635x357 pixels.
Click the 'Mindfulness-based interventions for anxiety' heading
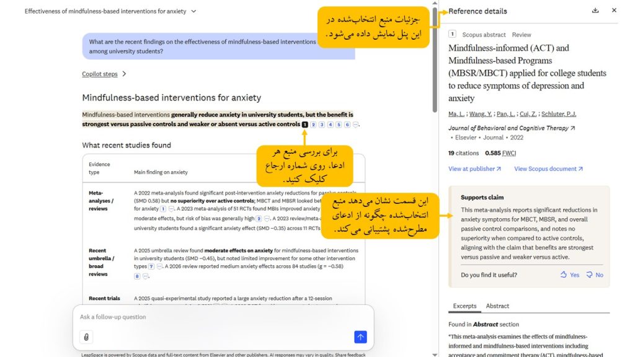(172, 97)
